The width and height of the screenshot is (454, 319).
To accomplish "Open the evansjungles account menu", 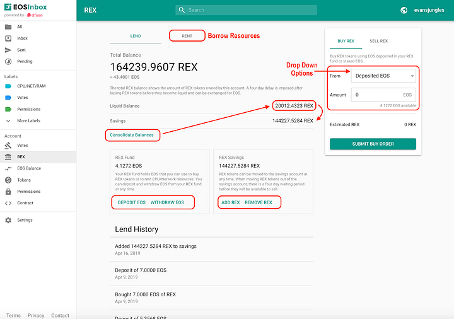I will coord(429,10).
